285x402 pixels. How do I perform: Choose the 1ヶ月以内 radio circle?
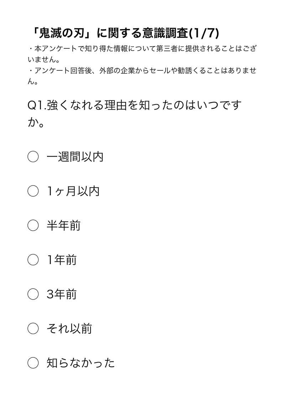33,191
